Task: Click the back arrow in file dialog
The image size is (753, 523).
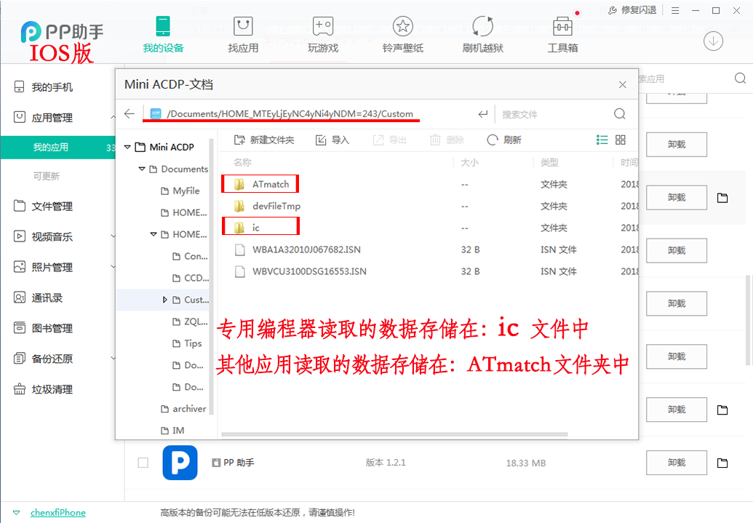Action: pos(130,113)
